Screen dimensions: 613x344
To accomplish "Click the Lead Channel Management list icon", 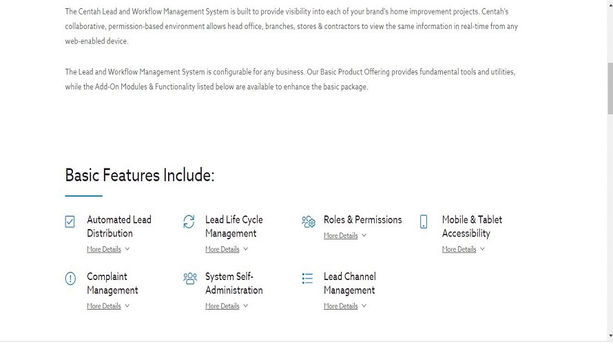I will click(x=307, y=279).
